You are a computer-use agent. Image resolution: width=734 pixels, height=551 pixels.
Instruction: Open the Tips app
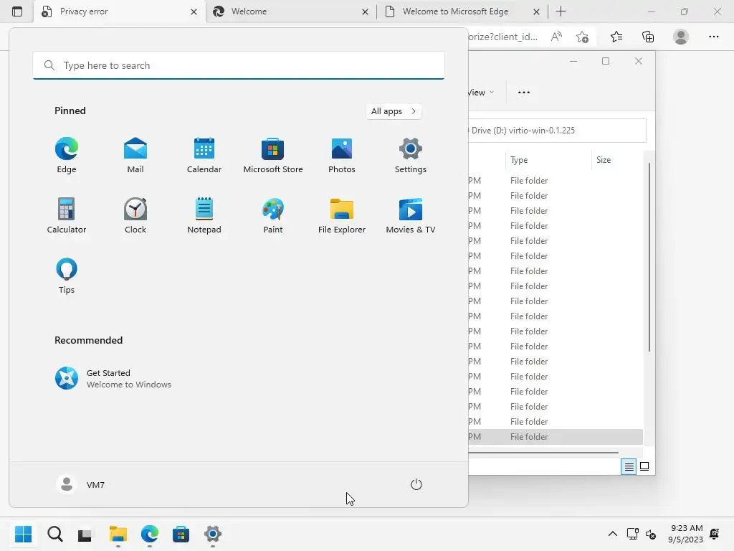(67, 276)
